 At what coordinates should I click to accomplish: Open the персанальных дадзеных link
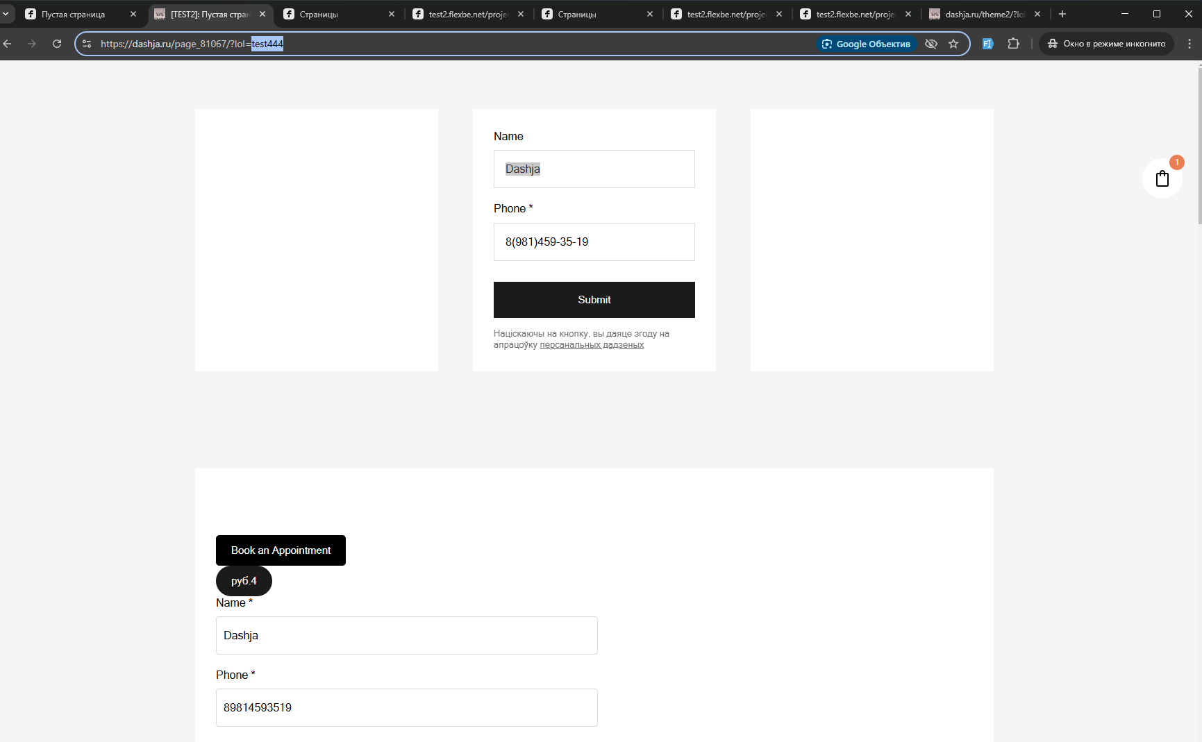coord(592,345)
